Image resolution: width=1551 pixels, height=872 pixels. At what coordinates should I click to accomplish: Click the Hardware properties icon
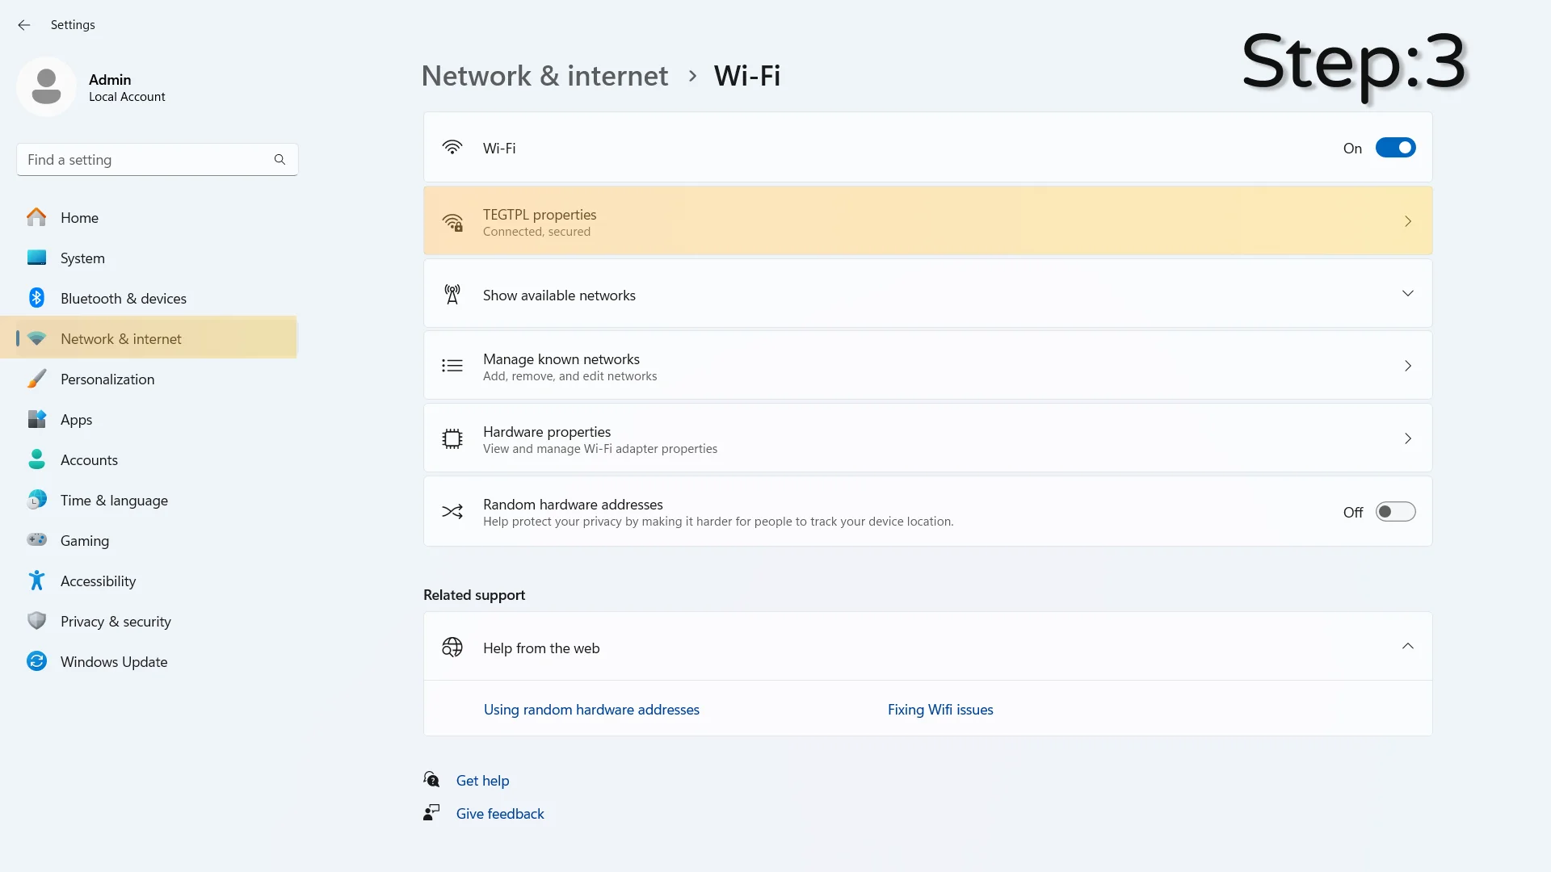(x=452, y=438)
